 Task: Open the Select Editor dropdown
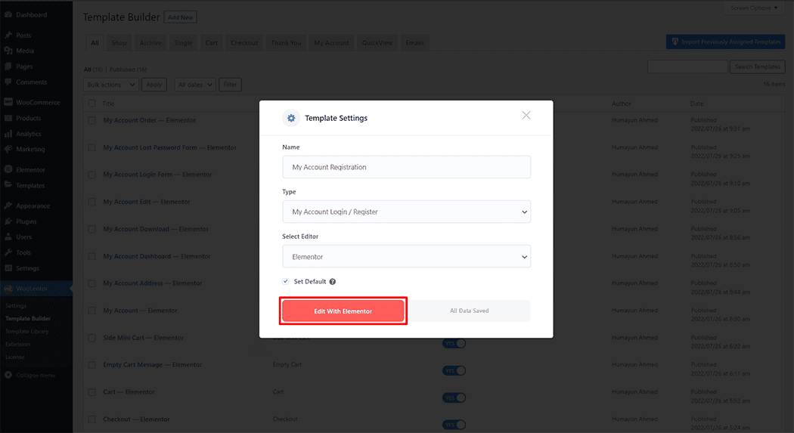[x=406, y=257]
